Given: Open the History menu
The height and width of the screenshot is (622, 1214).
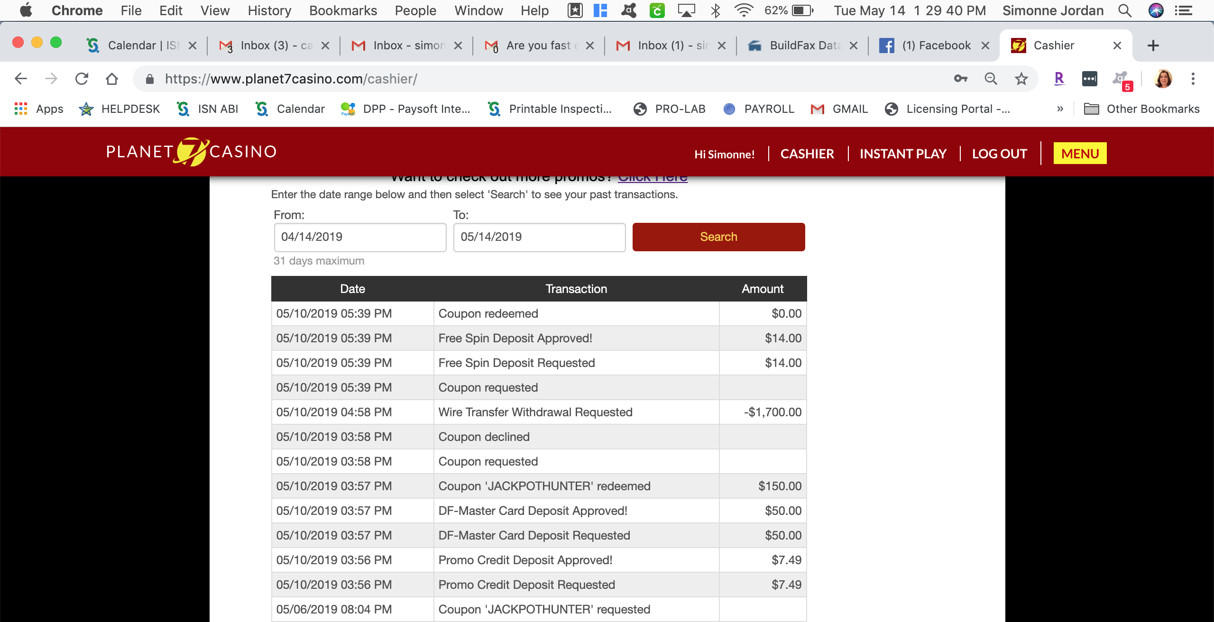Looking at the screenshot, I should (x=269, y=10).
